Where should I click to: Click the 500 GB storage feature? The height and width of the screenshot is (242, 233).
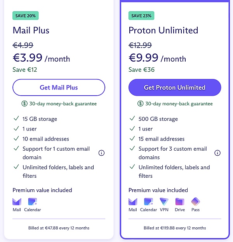(x=158, y=119)
